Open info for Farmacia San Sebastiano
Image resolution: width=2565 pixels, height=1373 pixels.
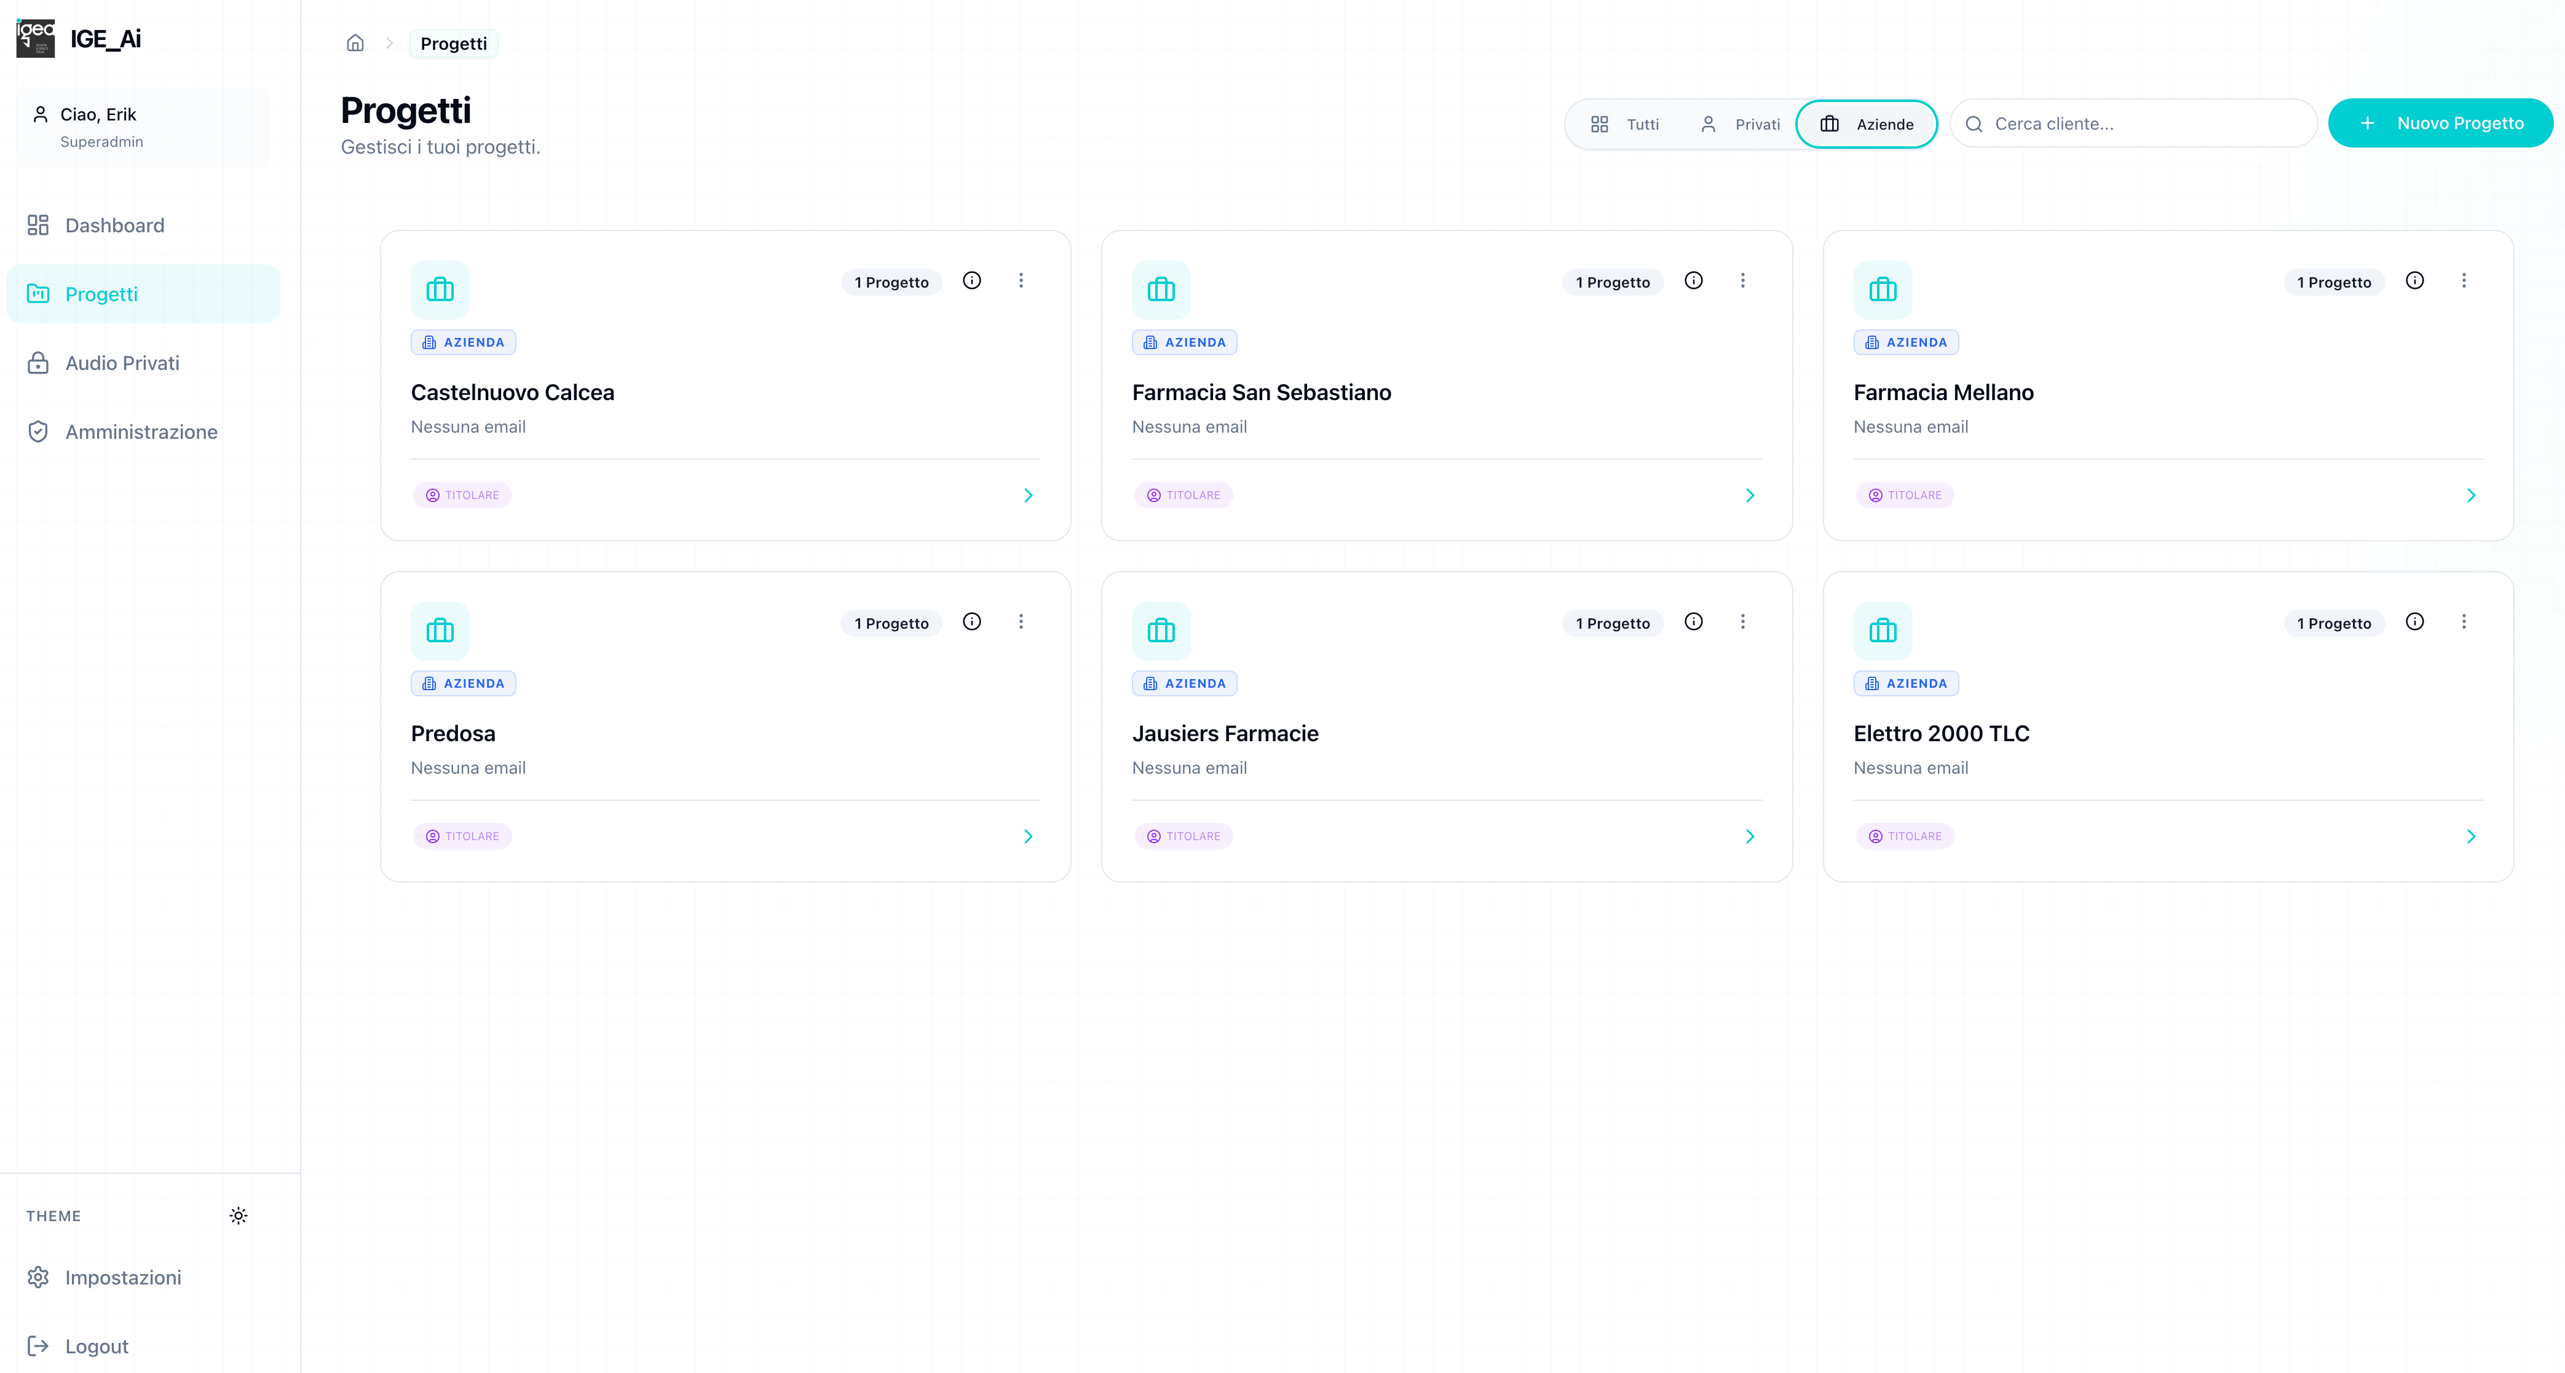(1693, 281)
